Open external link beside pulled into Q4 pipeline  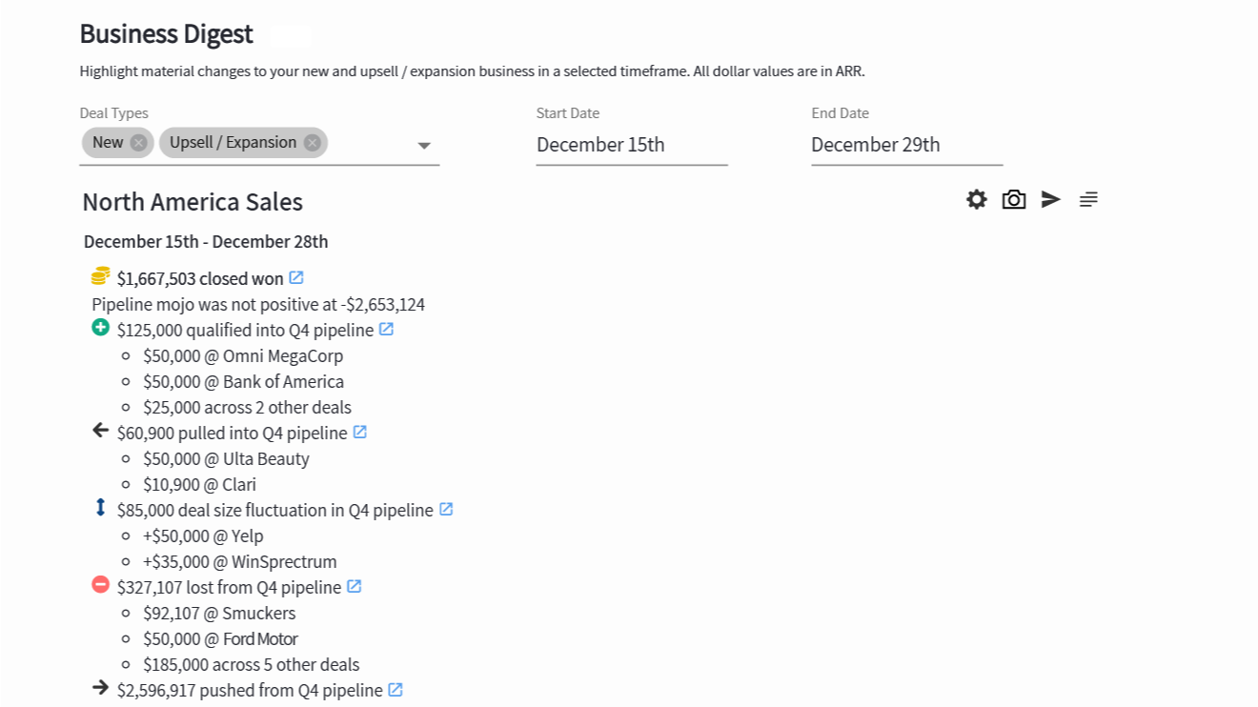pos(360,433)
